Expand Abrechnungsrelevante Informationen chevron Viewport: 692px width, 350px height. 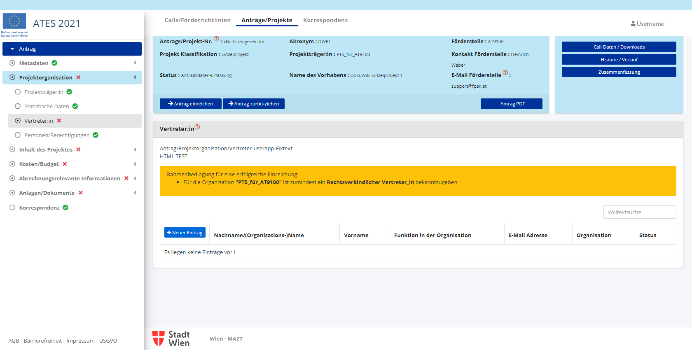coord(135,178)
